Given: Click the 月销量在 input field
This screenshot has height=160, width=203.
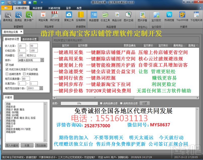Looking at the screenshot, I should 22,55.
